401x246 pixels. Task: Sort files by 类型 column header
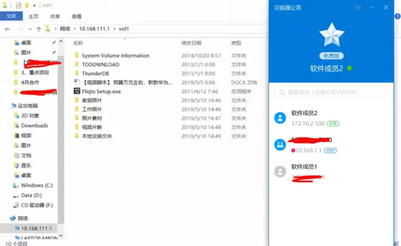pos(236,43)
